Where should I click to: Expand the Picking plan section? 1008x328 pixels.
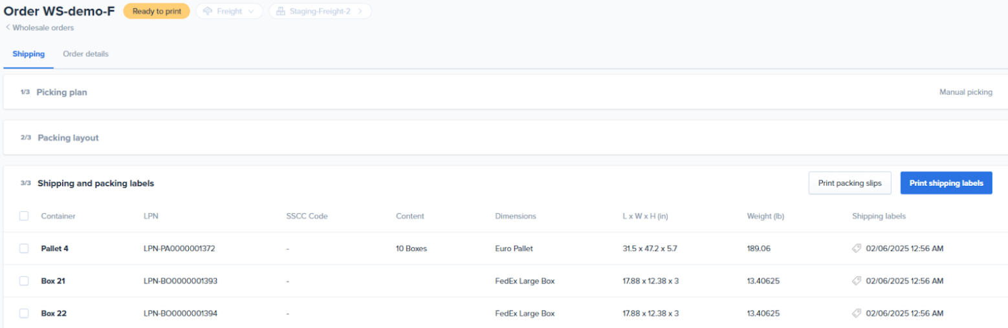pos(61,92)
